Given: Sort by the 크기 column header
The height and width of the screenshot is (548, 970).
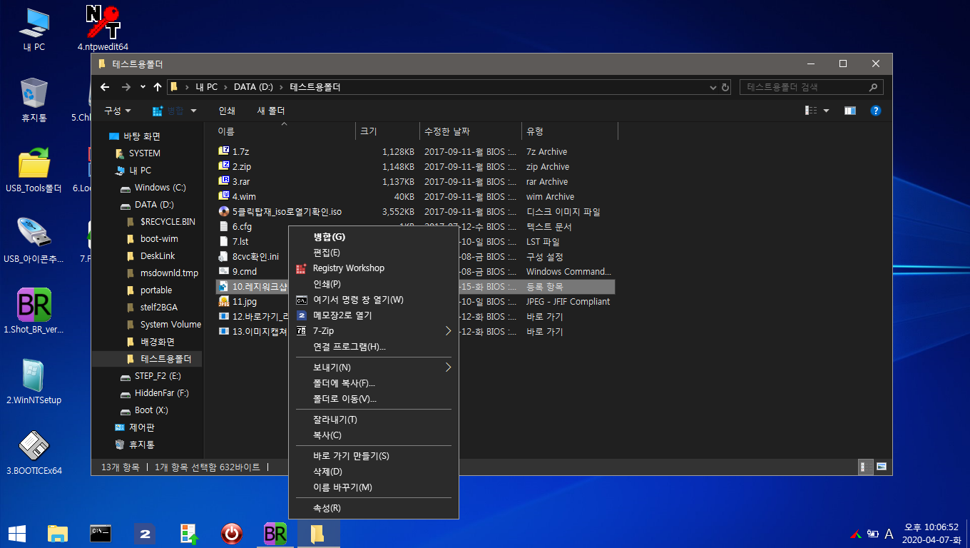Looking at the screenshot, I should pyautogui.click(x=387, y=131).
